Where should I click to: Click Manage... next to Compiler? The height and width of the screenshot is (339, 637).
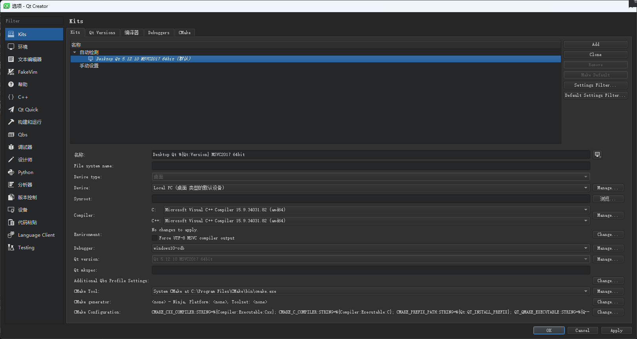click(608, 215)
